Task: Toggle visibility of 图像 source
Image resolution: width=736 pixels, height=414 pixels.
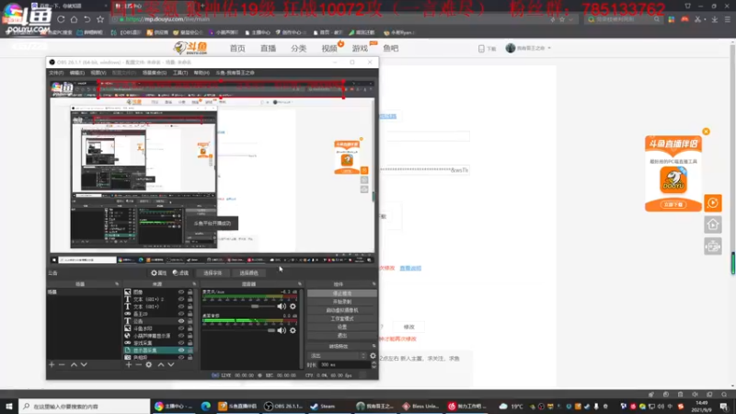Action: (181, 292)
